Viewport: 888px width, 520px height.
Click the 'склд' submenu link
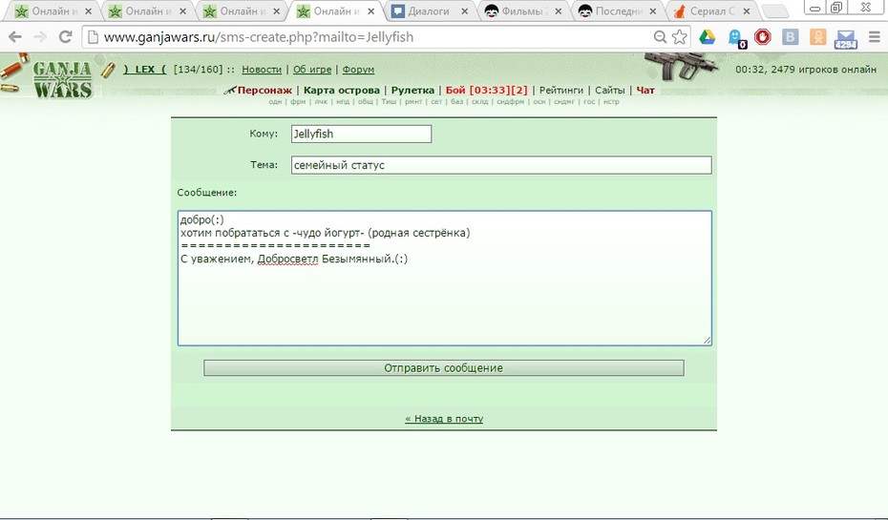coord(479,102)
